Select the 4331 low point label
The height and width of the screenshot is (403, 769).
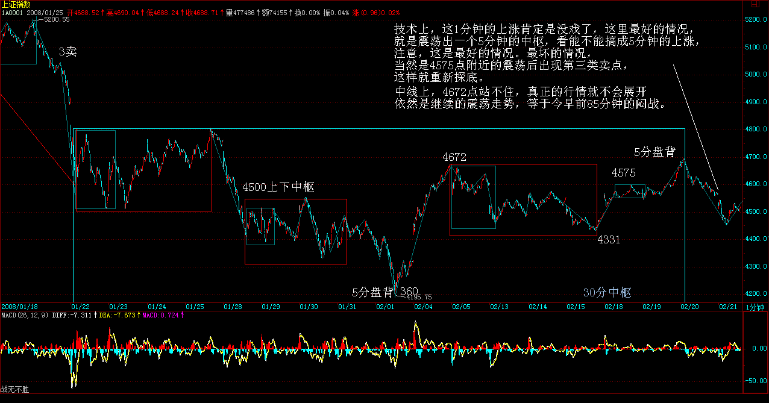(609, 240)
